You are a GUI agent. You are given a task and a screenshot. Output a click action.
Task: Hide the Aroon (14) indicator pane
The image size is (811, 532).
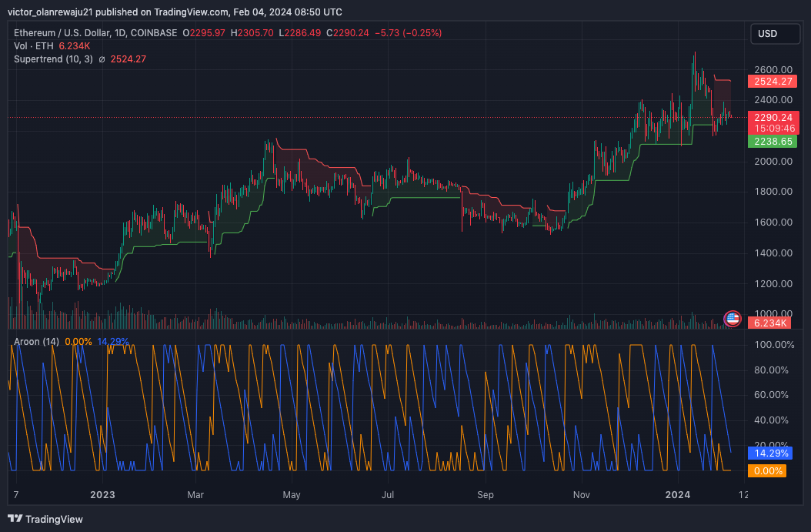(36, 341)
